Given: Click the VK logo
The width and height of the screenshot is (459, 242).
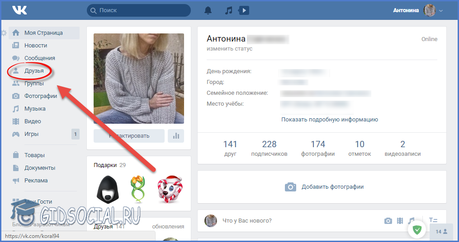Looking at the screenshot, I should tap(19, 10).
